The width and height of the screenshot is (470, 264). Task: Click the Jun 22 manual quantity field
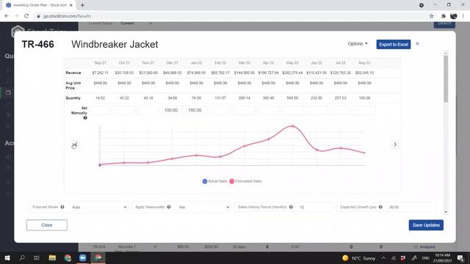(x=317, y=110)
